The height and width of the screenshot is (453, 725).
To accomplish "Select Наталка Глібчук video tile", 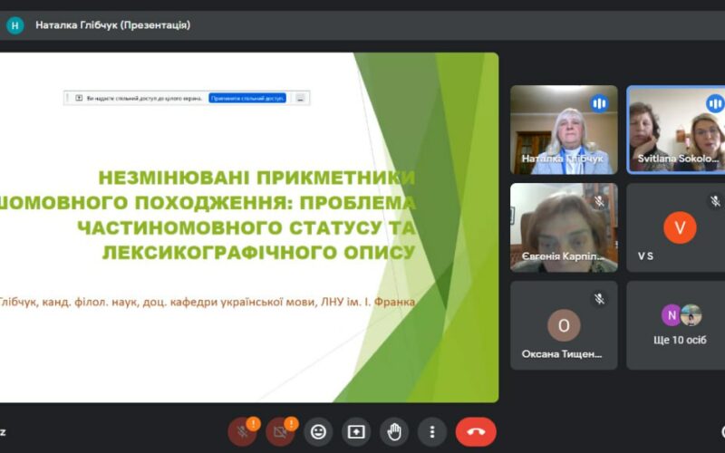I will coord(563,130).
